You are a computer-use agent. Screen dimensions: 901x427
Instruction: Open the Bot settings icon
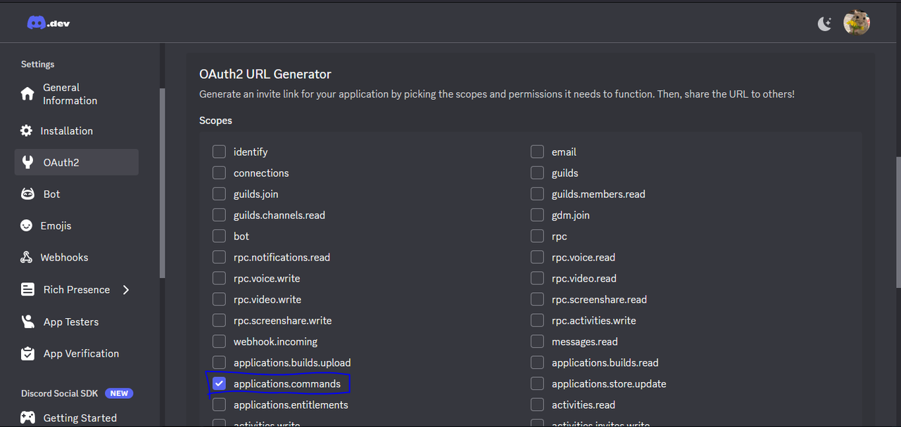point(27,194)
